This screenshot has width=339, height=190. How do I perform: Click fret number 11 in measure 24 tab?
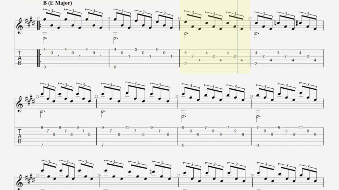[x=301, y=128]
